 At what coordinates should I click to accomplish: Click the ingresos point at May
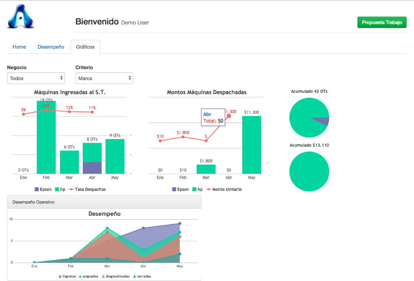[180, 224]
